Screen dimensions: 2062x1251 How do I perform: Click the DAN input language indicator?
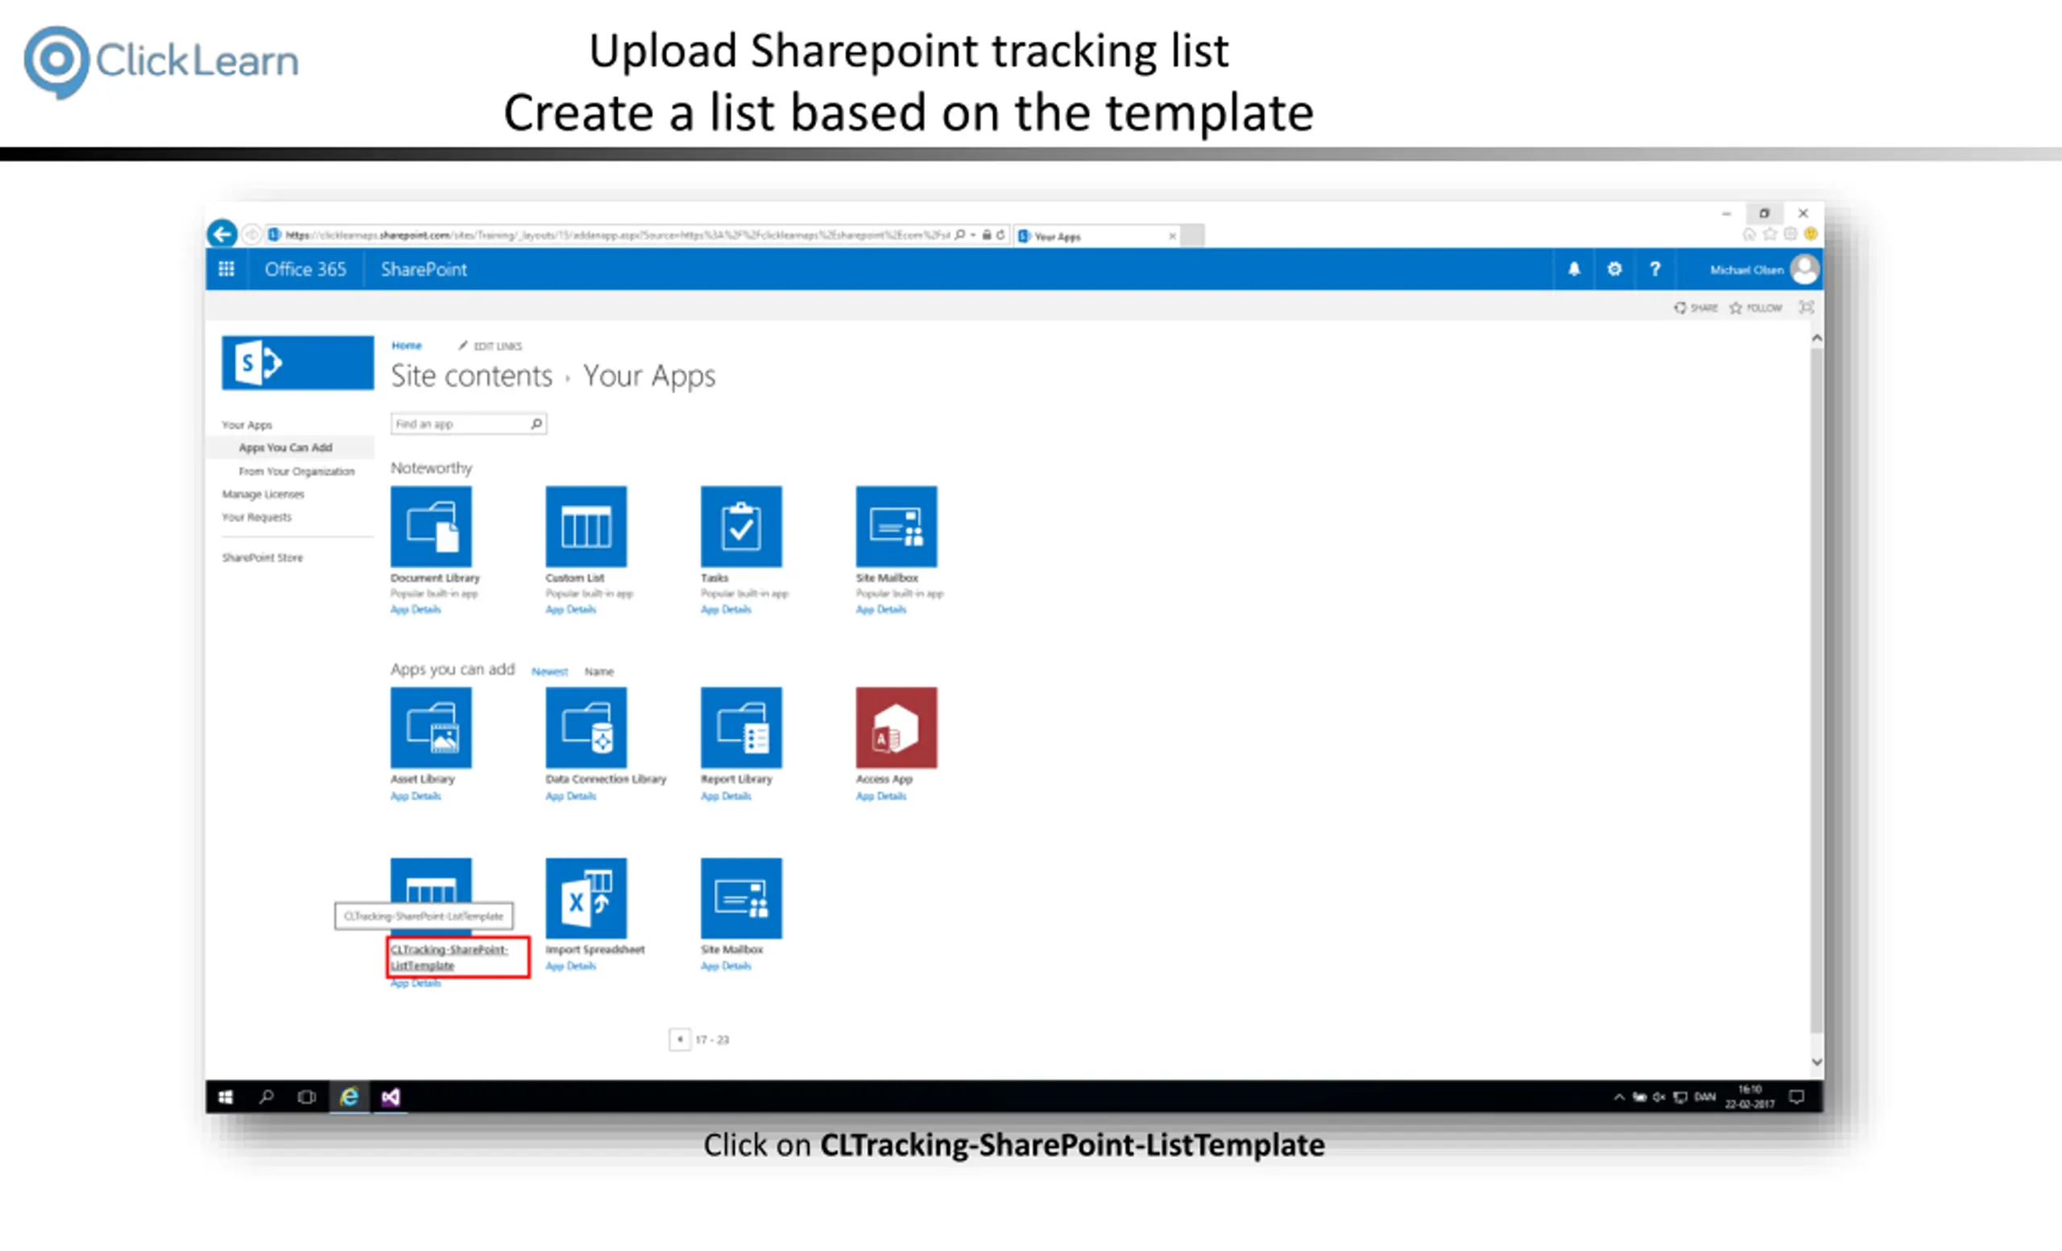tap(1704, 1097)
